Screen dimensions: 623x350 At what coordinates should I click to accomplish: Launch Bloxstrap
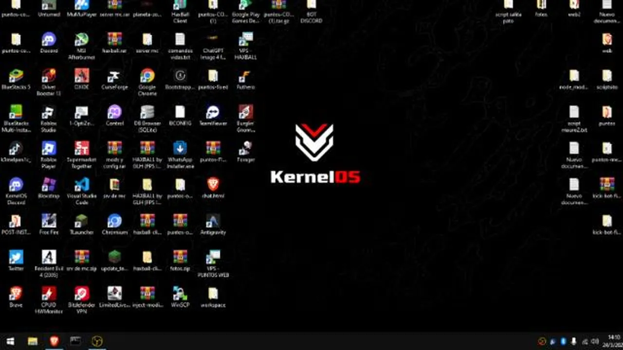click(49, 188)
